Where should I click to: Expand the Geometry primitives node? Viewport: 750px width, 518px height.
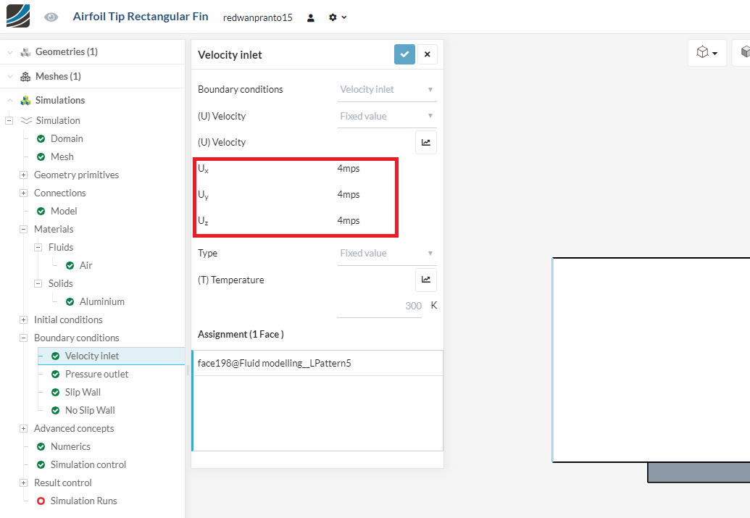(23, 175)
